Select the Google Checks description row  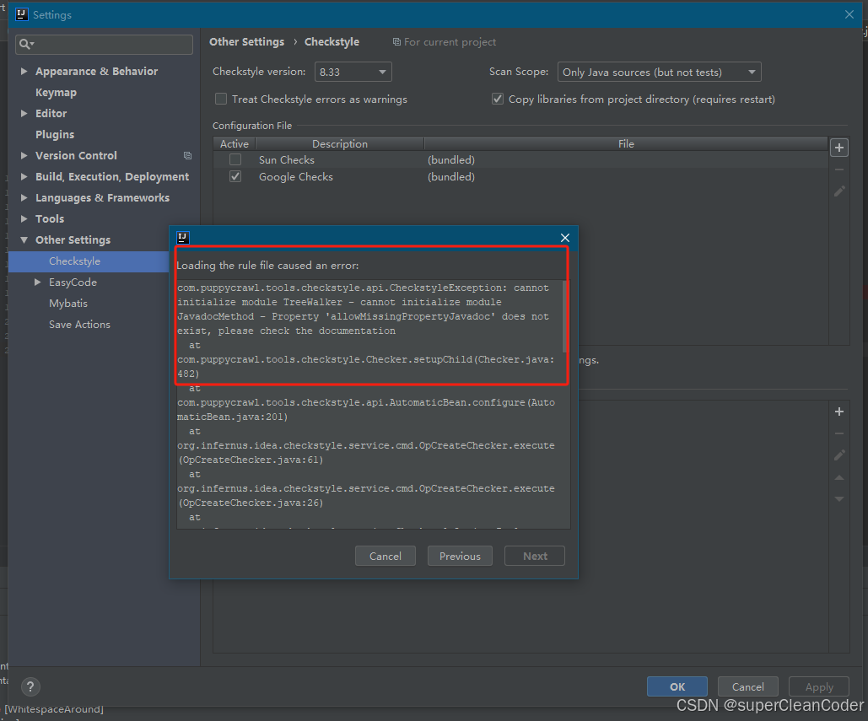coord(296,176)
